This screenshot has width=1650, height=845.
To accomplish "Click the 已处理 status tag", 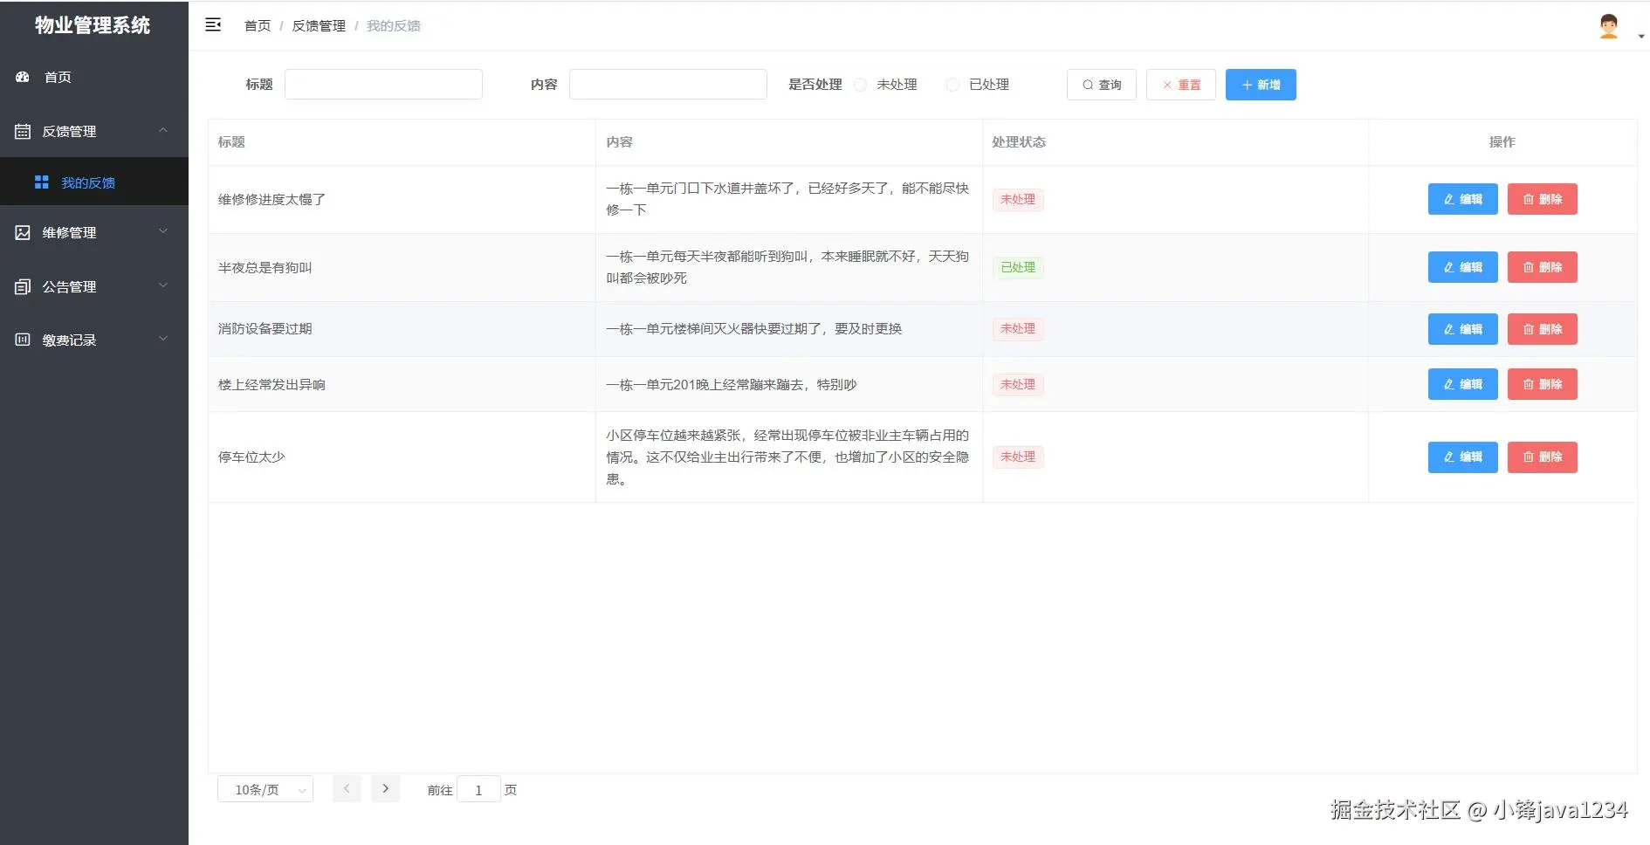I will tap(1018, 267).
